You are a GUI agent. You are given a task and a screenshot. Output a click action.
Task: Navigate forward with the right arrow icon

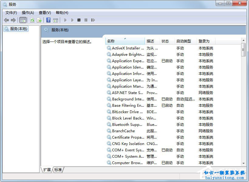(x=13, y=20)
